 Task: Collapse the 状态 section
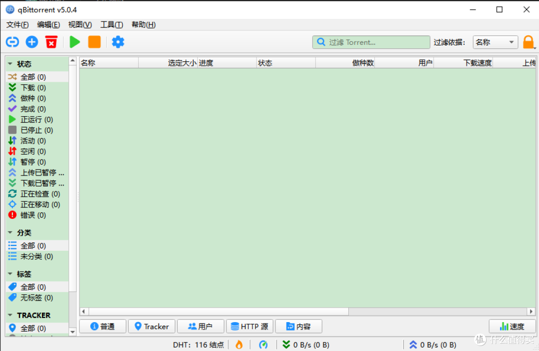tap(10, 64)
